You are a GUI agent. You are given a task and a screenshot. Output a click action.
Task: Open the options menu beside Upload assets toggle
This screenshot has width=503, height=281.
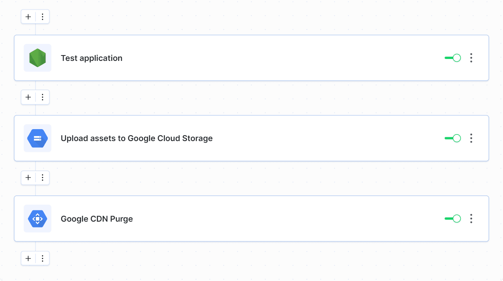(471, 138)
